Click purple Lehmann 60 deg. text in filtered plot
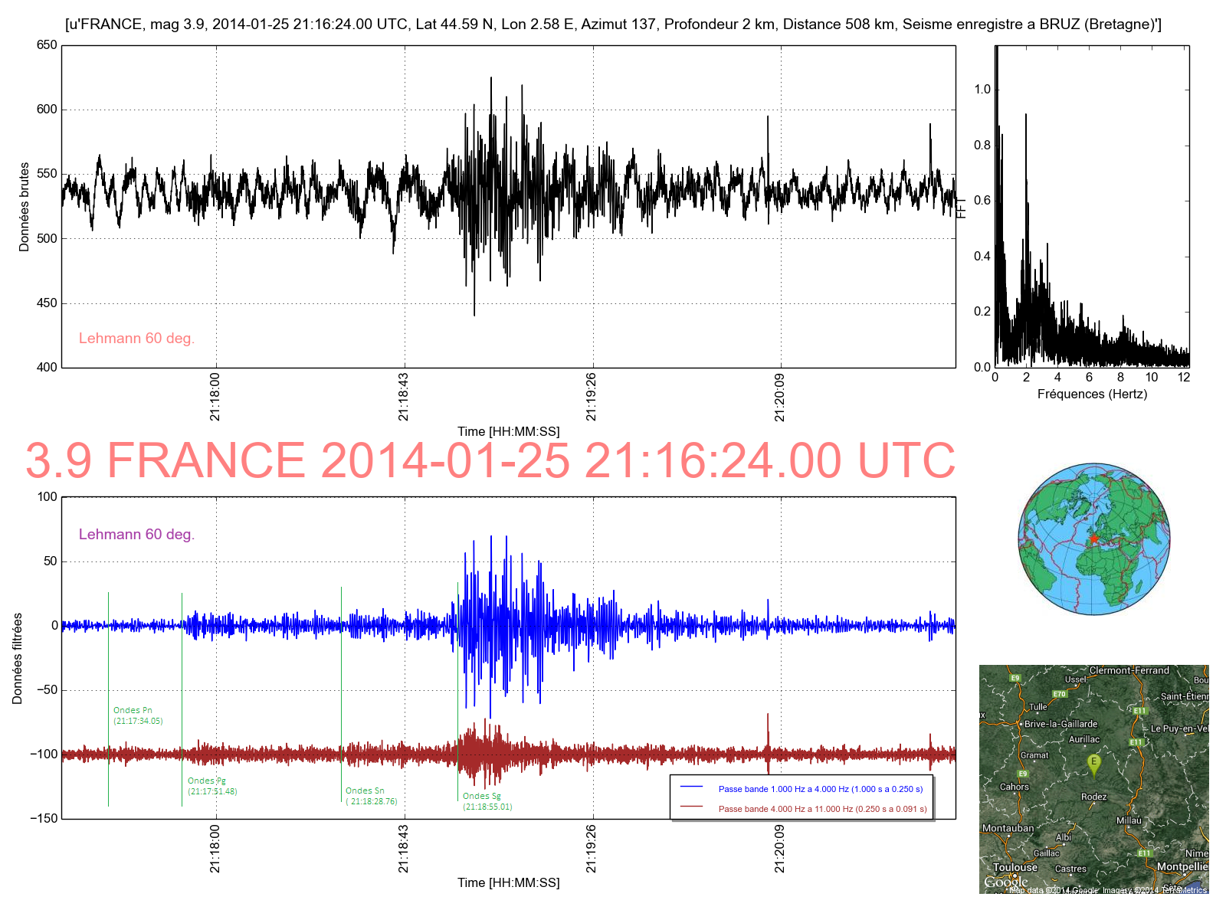The image size is (1226, 910). 136,535
